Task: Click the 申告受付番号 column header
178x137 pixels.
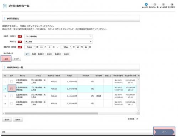Action: pos(118,76)
